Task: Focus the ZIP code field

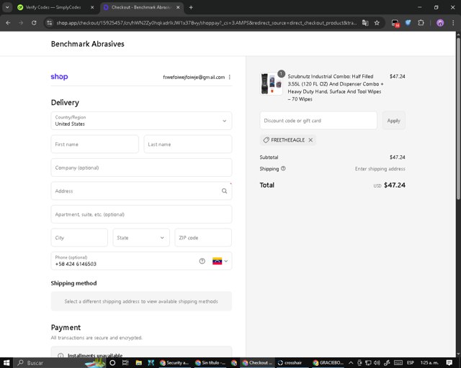Action: point(203,238)
